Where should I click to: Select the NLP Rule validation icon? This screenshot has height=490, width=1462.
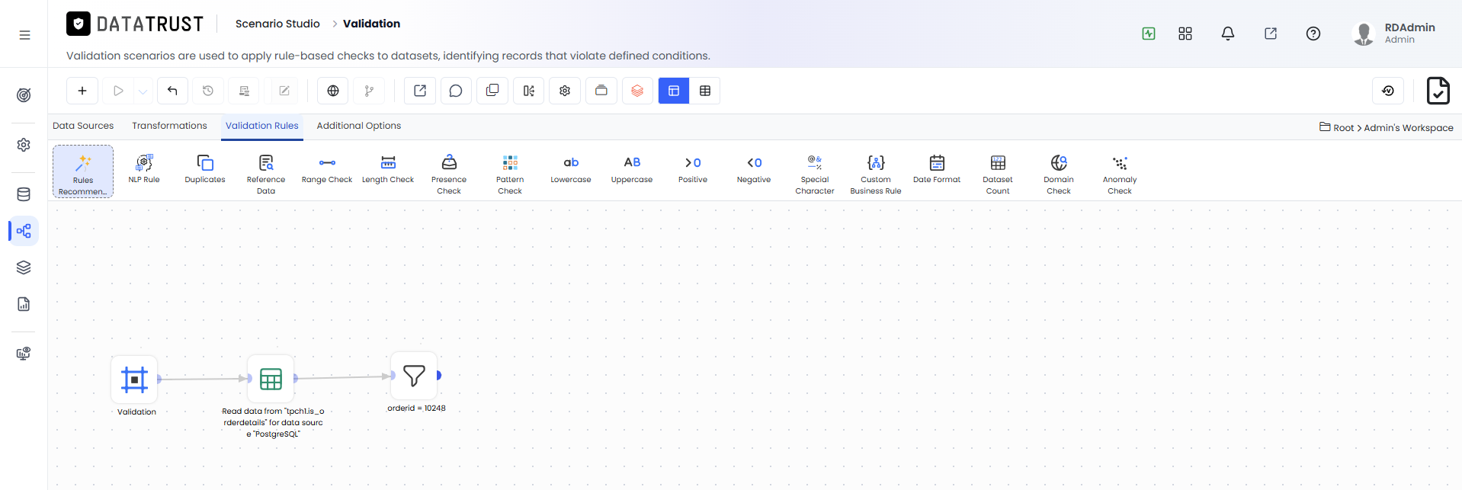tap(144, 162)
